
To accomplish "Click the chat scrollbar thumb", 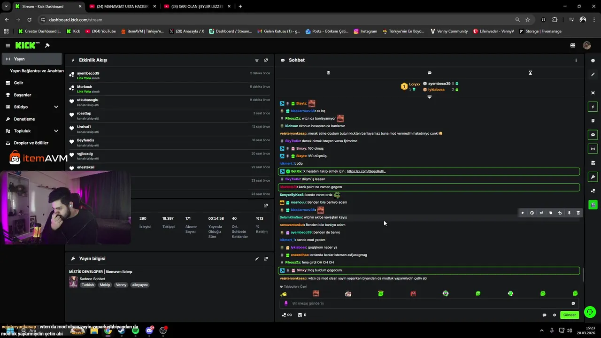I will point(584,275).
